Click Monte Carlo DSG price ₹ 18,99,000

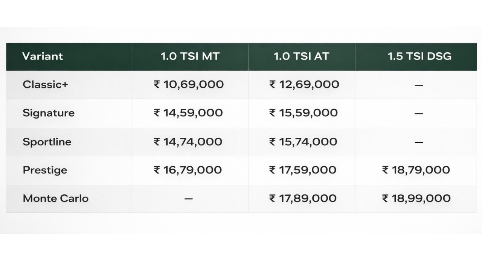point(416,198)
